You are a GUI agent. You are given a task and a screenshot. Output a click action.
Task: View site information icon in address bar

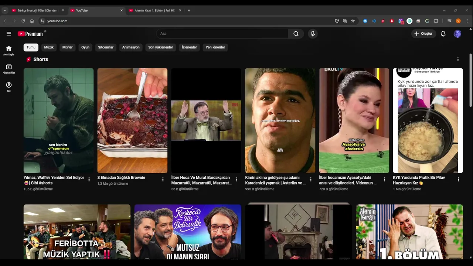[42, 21]
